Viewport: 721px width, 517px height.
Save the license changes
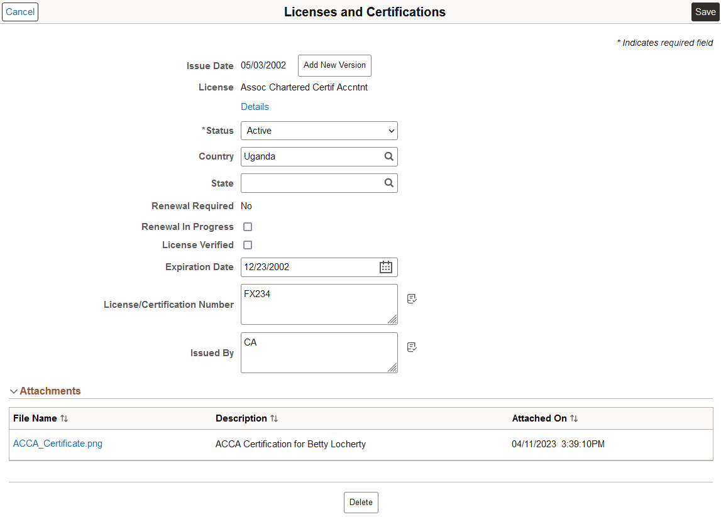click(x=705, y=12)
